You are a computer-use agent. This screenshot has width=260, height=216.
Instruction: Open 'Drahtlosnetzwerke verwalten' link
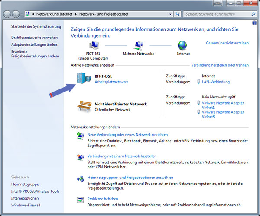[35, 38]
